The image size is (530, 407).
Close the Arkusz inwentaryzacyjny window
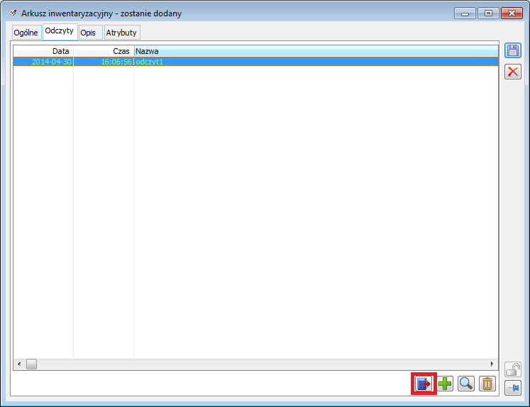[512, 13]
